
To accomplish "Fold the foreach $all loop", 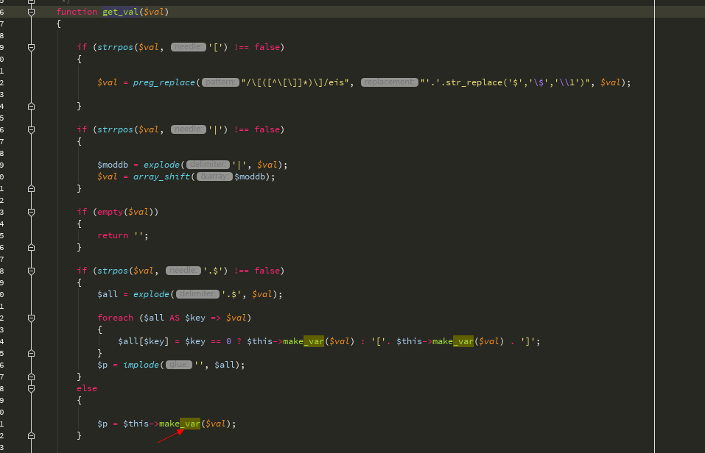I will [31, 318].
